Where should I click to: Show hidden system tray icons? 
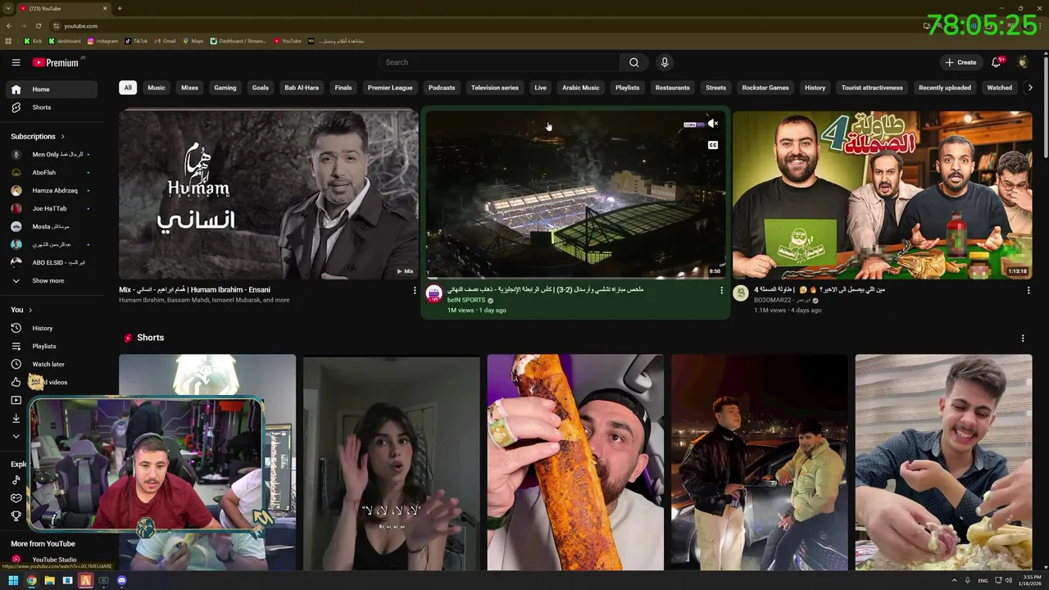click(954, 580)
